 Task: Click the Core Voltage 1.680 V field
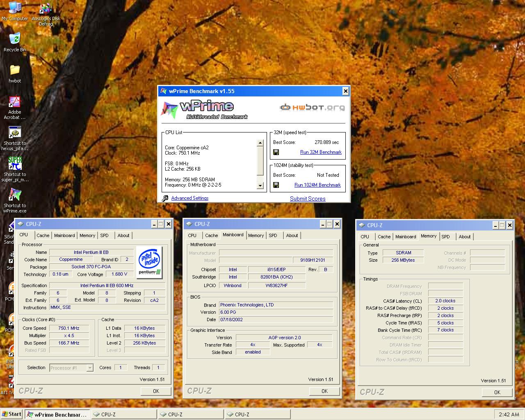click(x=120, y=274)
